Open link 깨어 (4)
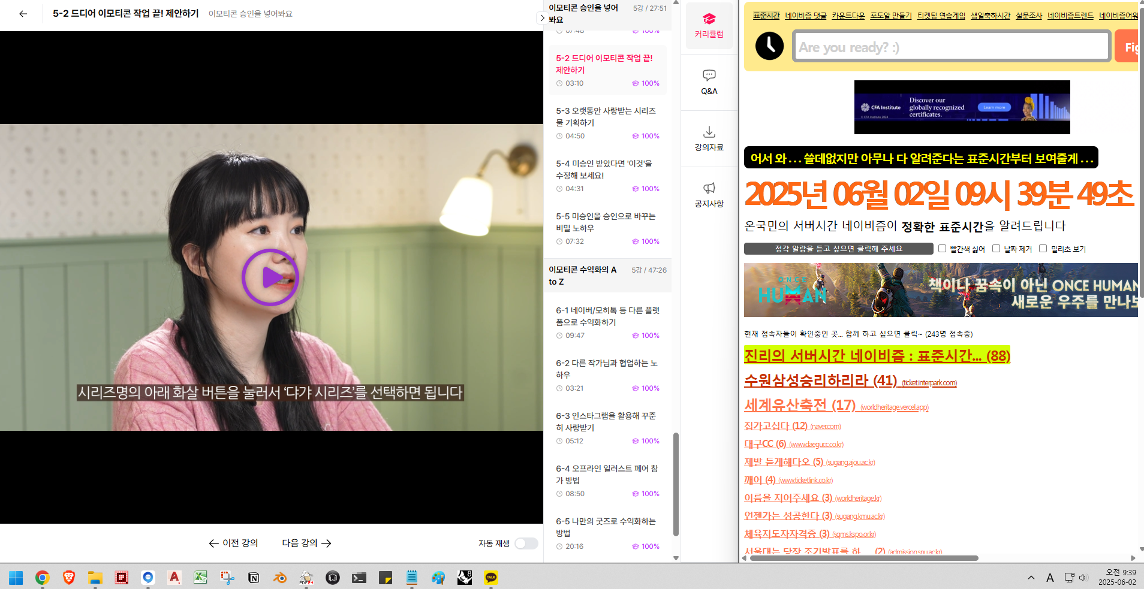Image resolution: width=1144 pixels, height=589 pixels. (x=788, y=480)
